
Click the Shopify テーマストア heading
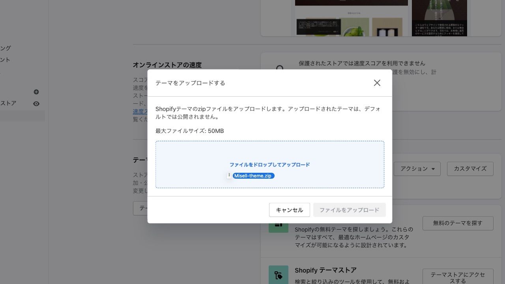[325, 270]
